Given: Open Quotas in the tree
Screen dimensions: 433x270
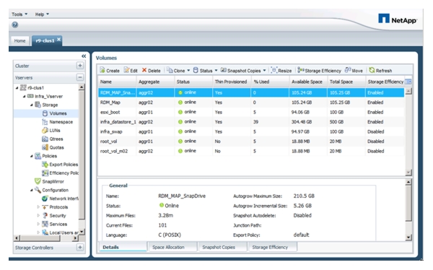Looking at the screenshot, I should point(53,147).
